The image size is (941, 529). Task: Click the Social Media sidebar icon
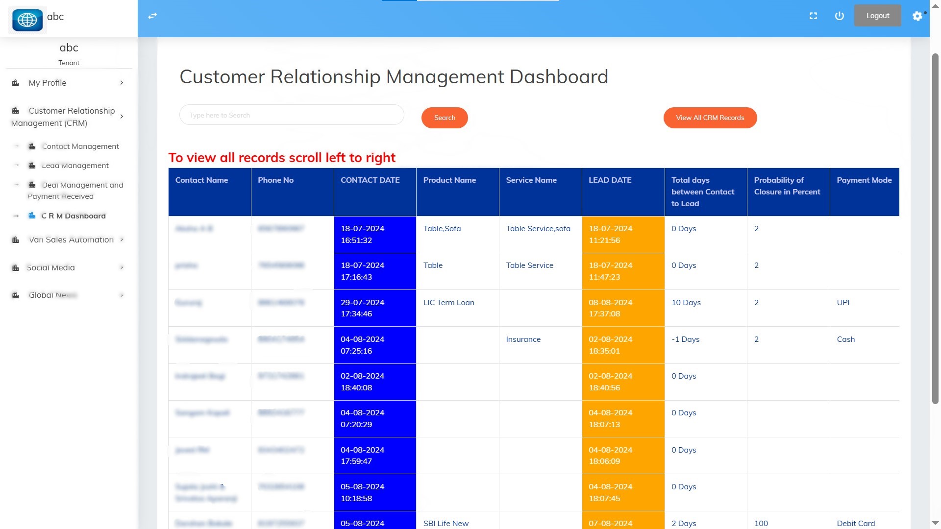tap(16, 268)
